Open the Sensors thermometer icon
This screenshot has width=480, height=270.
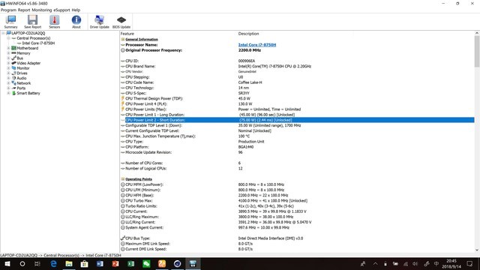pos(55,22)
